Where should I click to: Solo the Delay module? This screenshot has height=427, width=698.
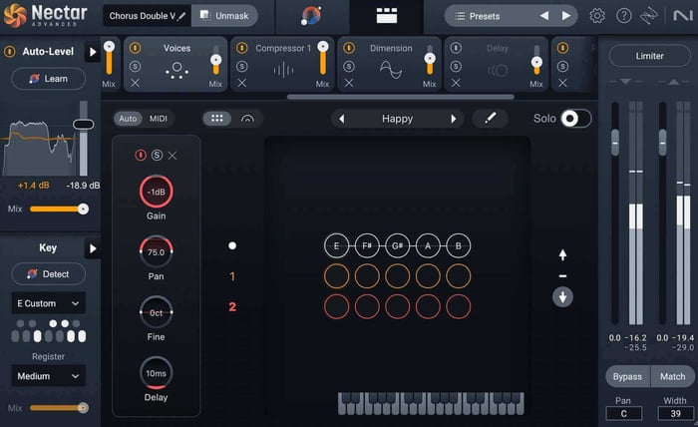tap(456, 66)
